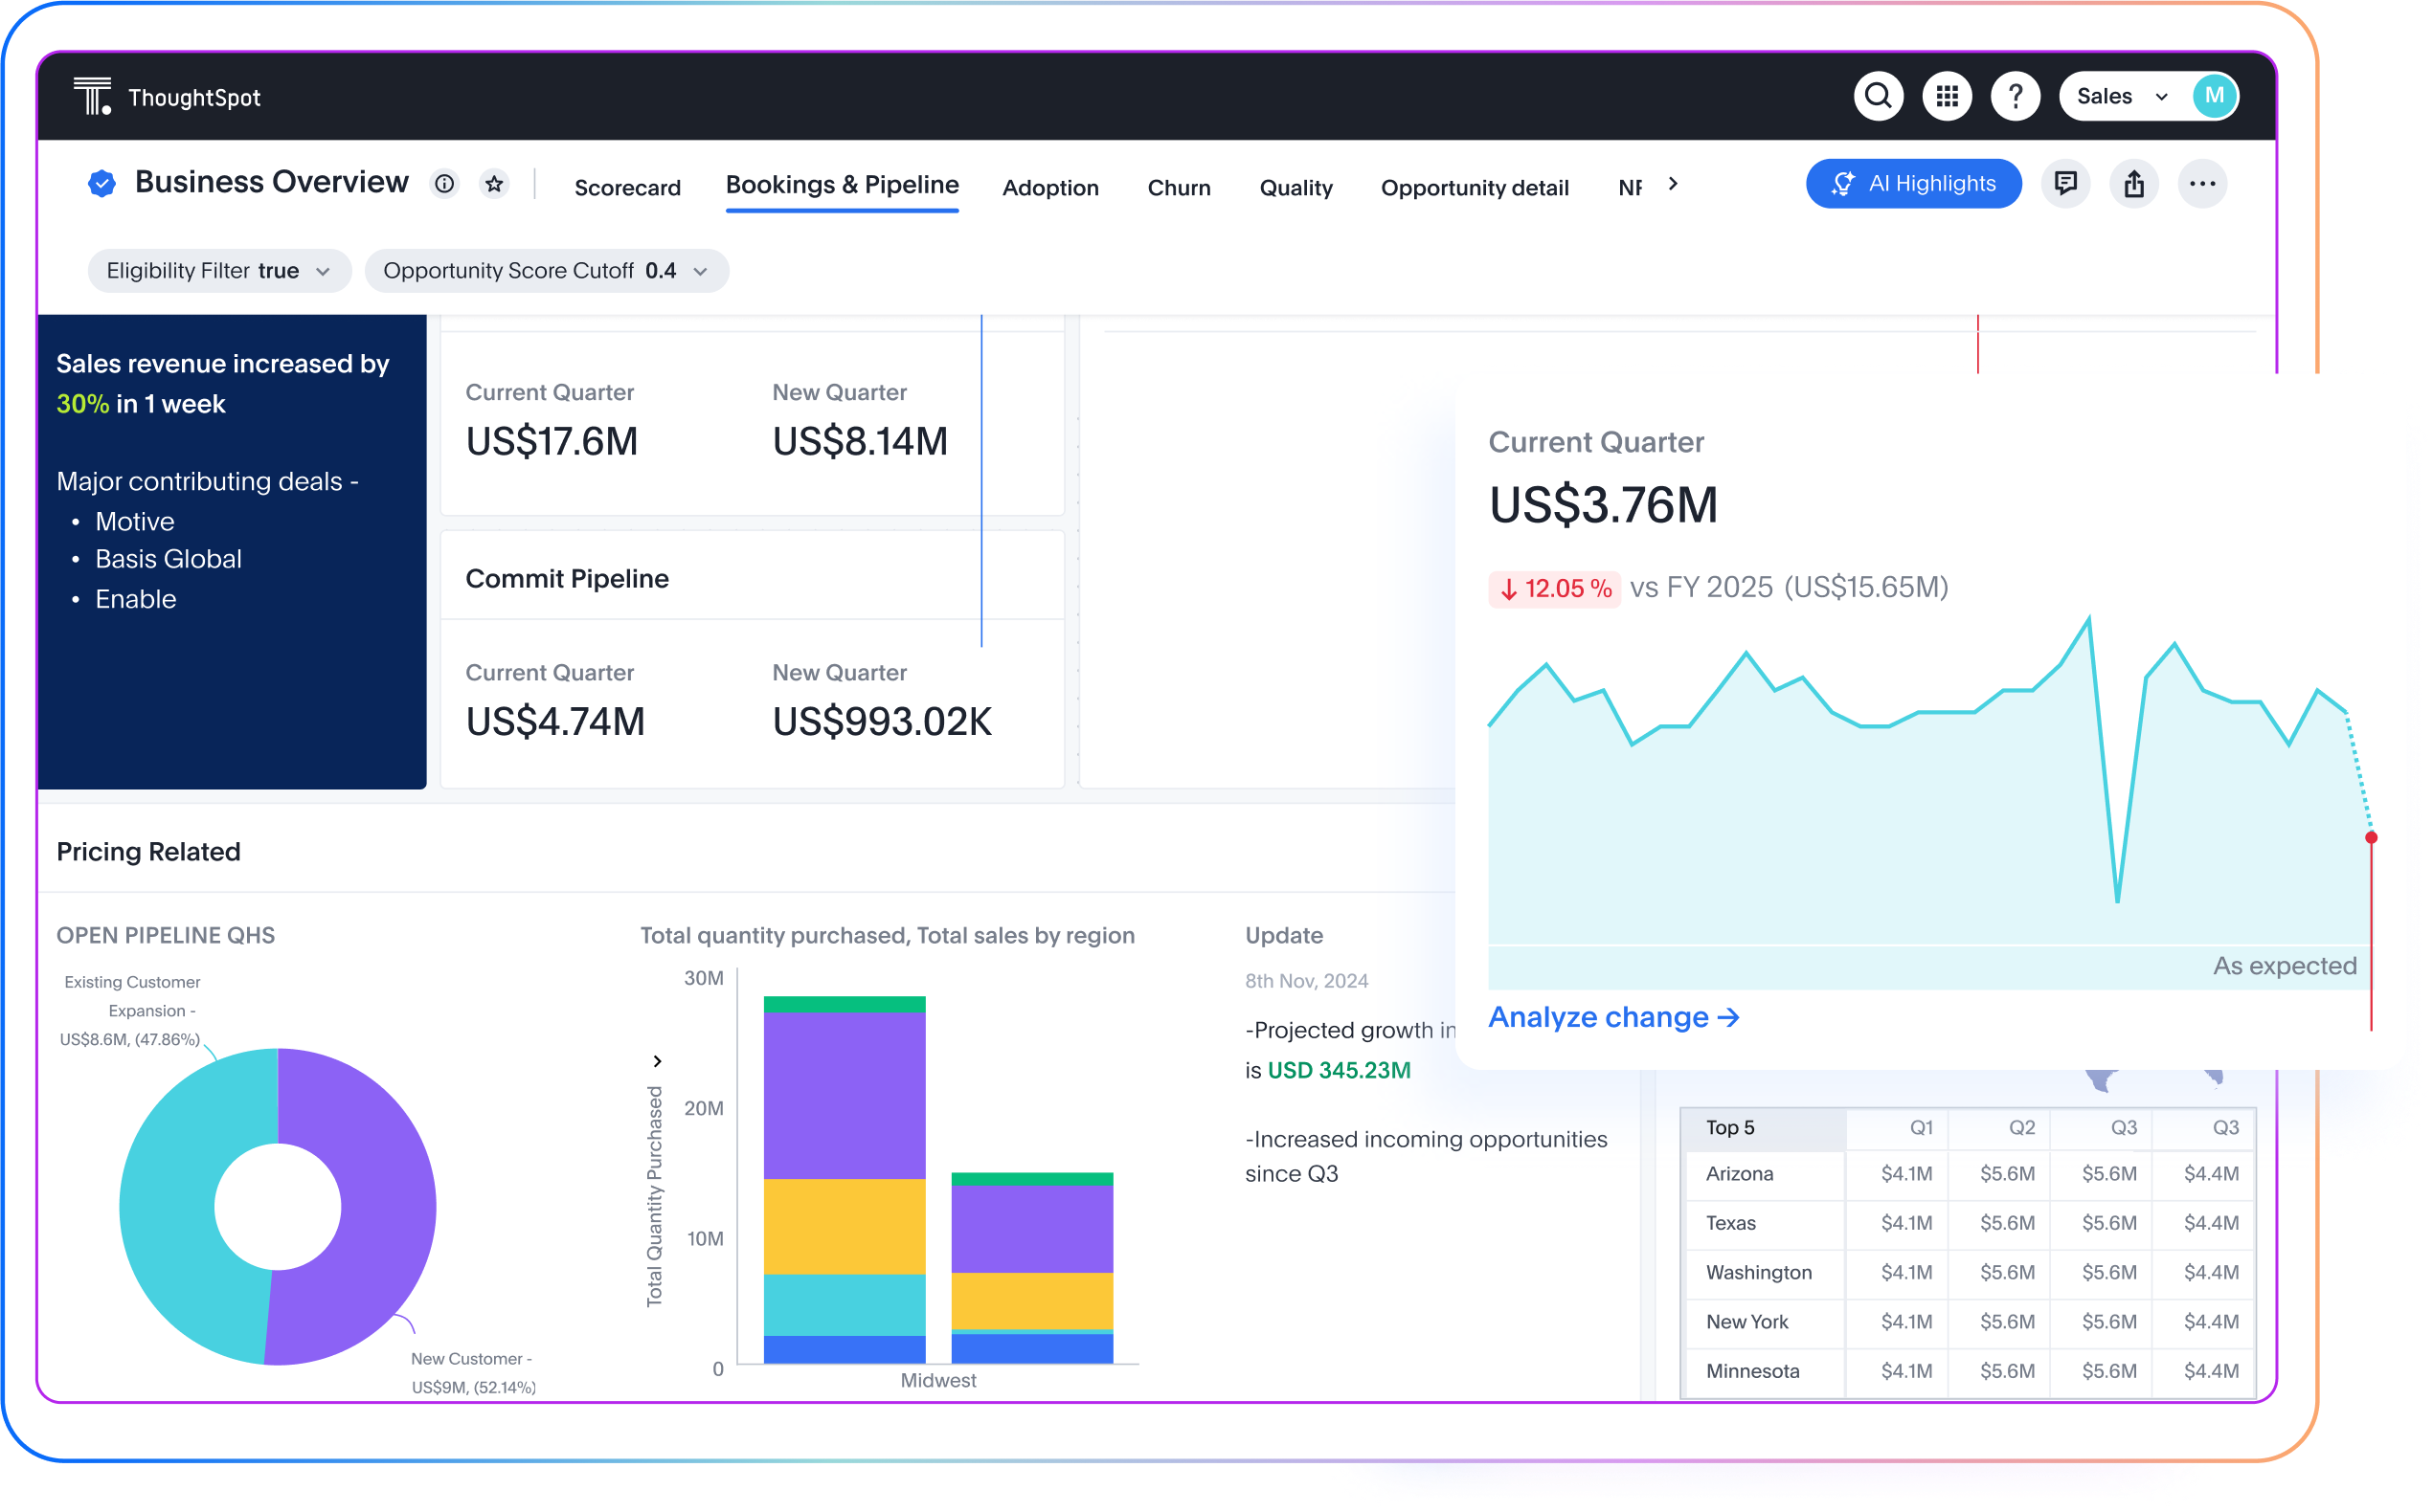View info about Business Overview dashboard
The image size is (2433, 1512).
coord(444,184)
